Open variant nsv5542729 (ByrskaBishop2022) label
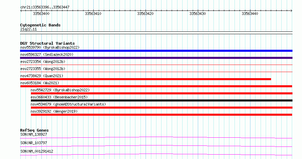 60,90
